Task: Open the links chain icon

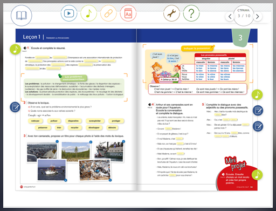Action: point(108,13)
